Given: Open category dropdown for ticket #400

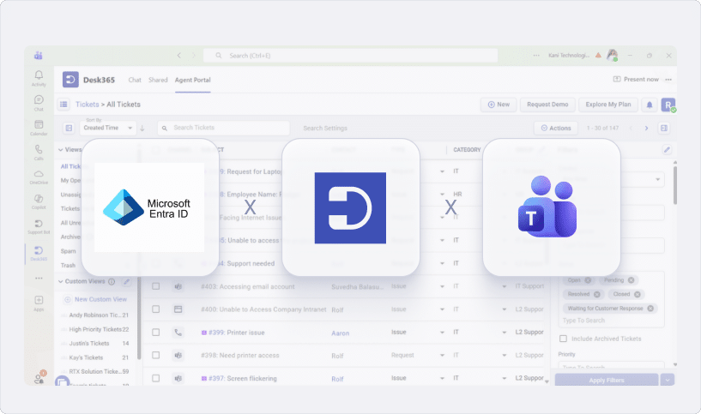Looking at the screenshot, I should [x=505, y=309].
